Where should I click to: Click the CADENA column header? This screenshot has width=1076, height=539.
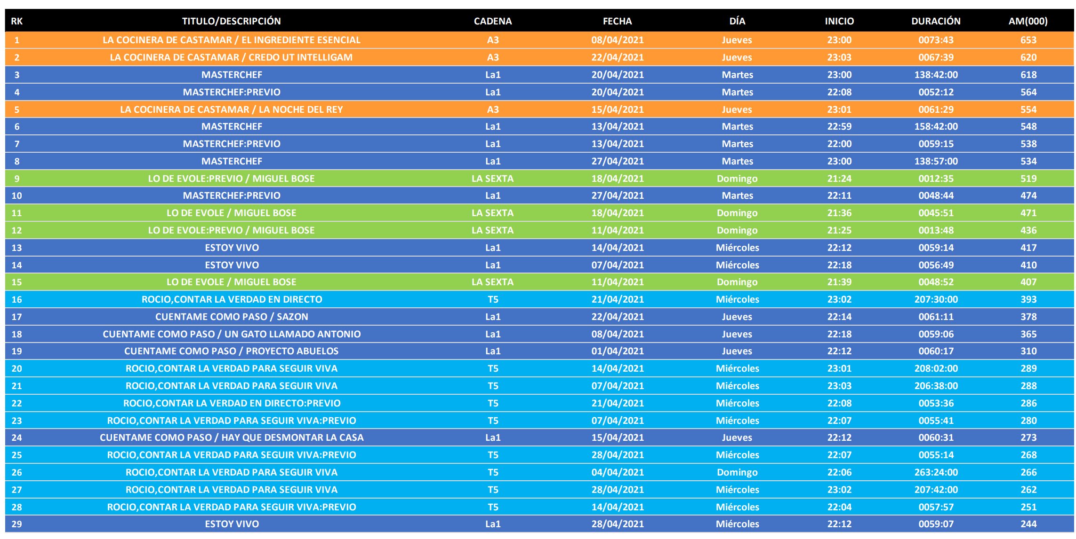pyautogui.click(x=492, y=21)
